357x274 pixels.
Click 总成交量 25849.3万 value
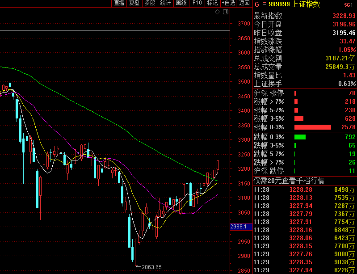(340, 67)
